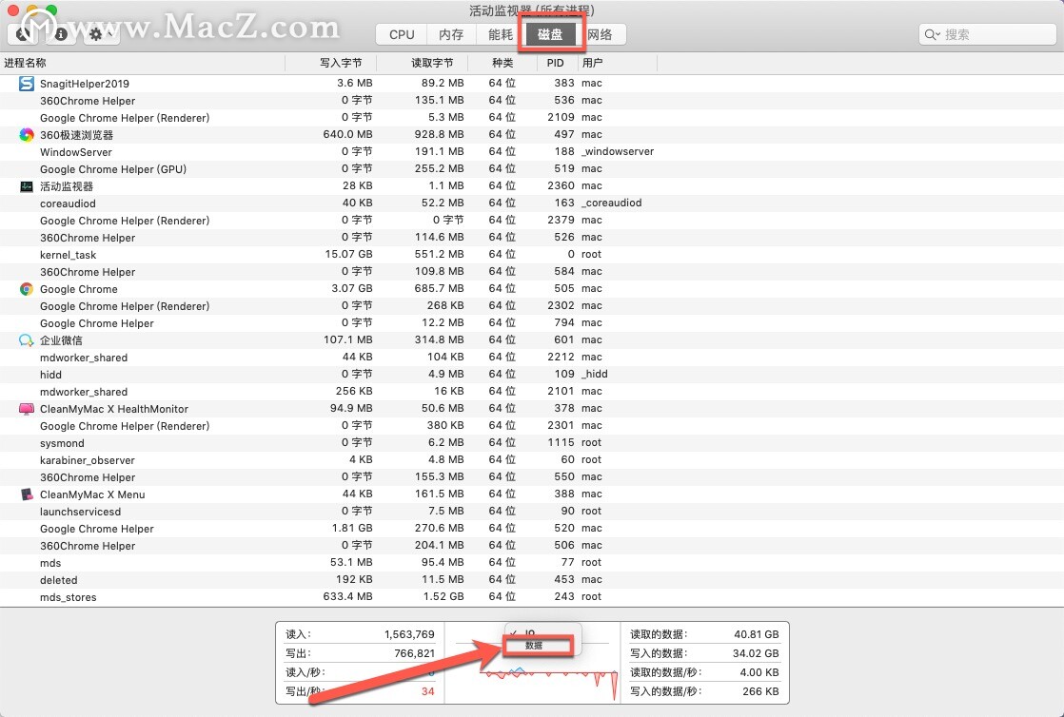Click the SnagitHelper2019 app icon
This screenshot has width=1064, height=717.
27,84
